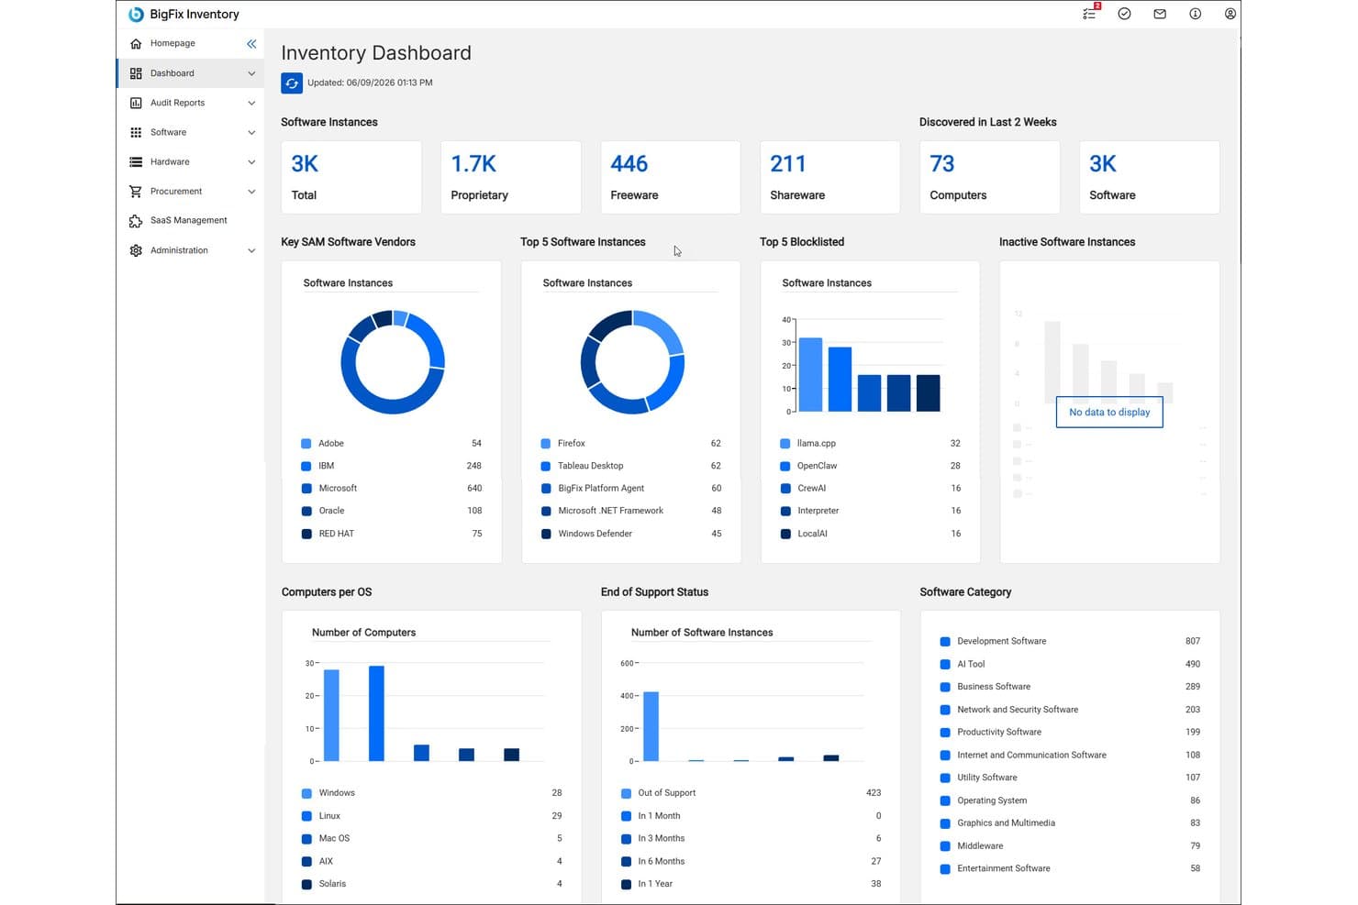Image resolution: width=1358 pixels, height=905 pixels.
Task: Click "Linux" in the Computers per OS legend
Action: (x=329, y=816)
